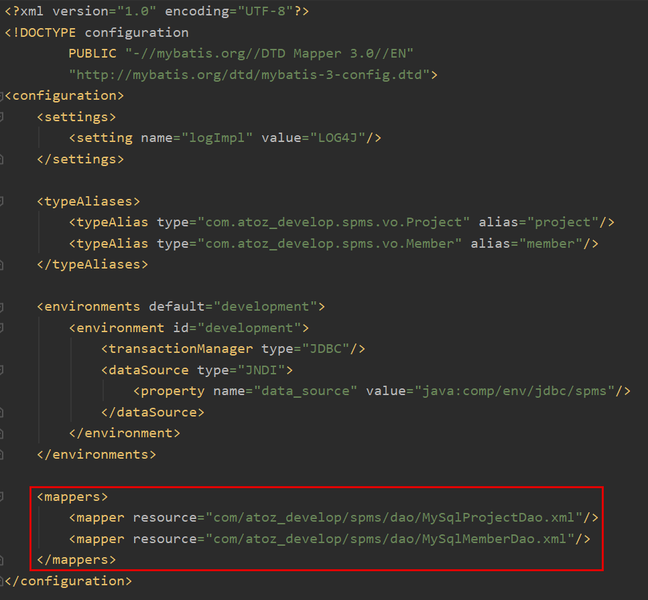Click the closing </settings> tag

click(80, 159)
